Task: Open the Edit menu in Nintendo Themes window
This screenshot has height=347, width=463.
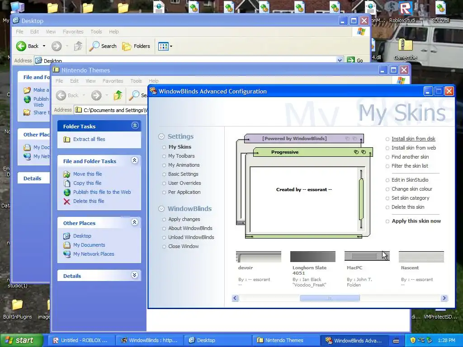Action: pyautogui.click(x=74, y=81)
